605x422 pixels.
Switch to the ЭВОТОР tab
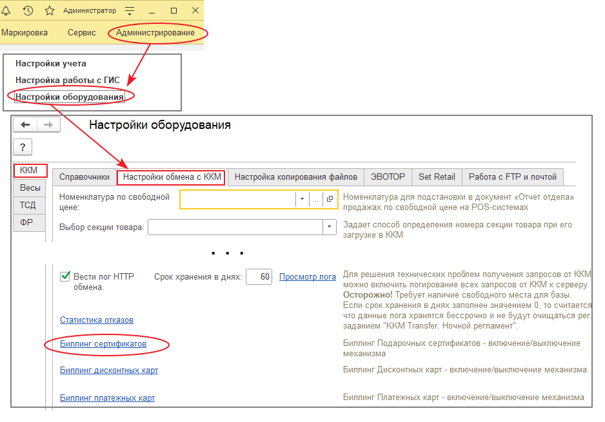pos(388,177)
